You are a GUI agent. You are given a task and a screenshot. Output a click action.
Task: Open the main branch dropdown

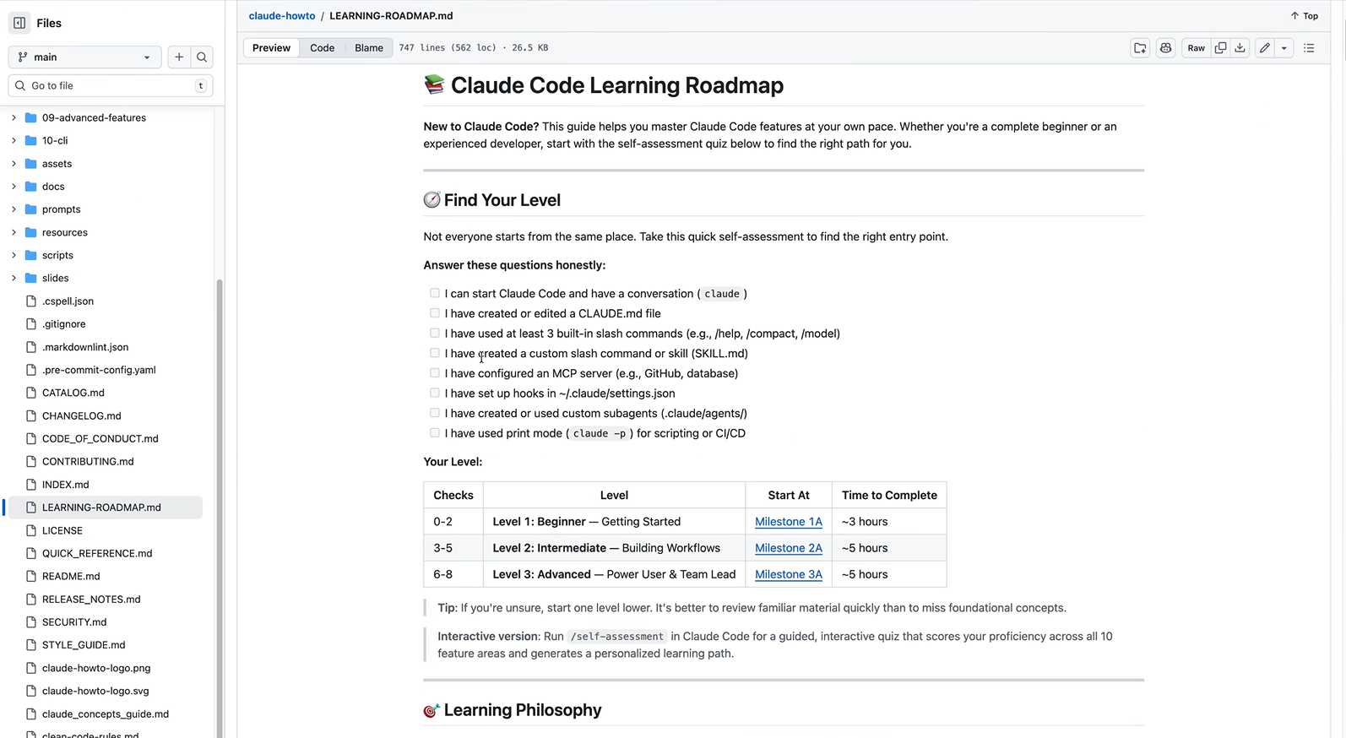tap(84, 57)
